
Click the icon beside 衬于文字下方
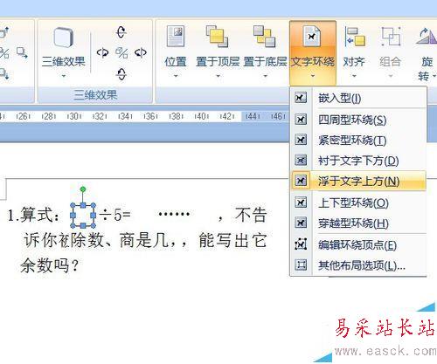(x=301, y=160)
